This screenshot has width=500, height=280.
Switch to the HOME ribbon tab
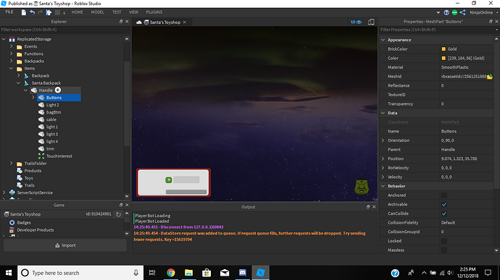77,12
